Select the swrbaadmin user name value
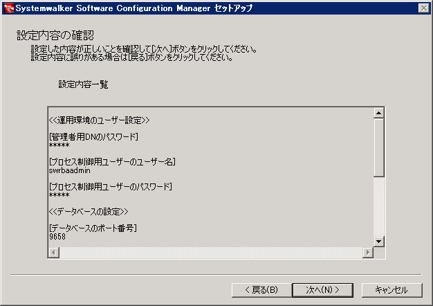Viewport: 433px width, 306px height. pyautogui.click(x=70, y=170)
